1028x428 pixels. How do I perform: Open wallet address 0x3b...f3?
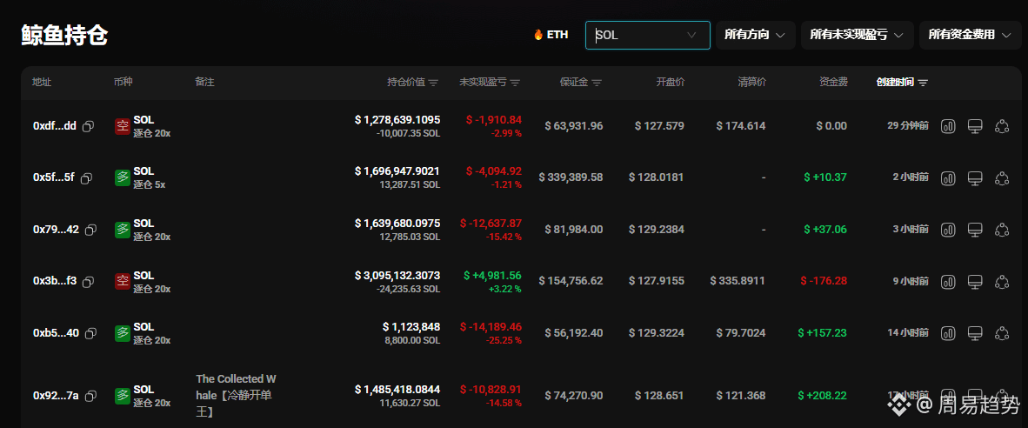tap(55, 281)
